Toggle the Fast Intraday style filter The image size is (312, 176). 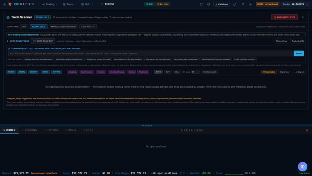(87, 72)
